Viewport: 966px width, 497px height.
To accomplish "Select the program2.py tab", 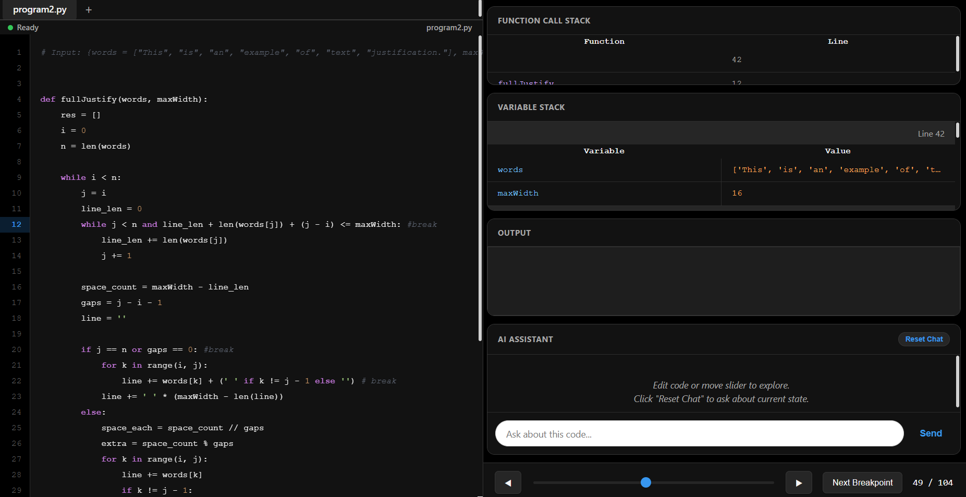I will [x=40, y=10].
